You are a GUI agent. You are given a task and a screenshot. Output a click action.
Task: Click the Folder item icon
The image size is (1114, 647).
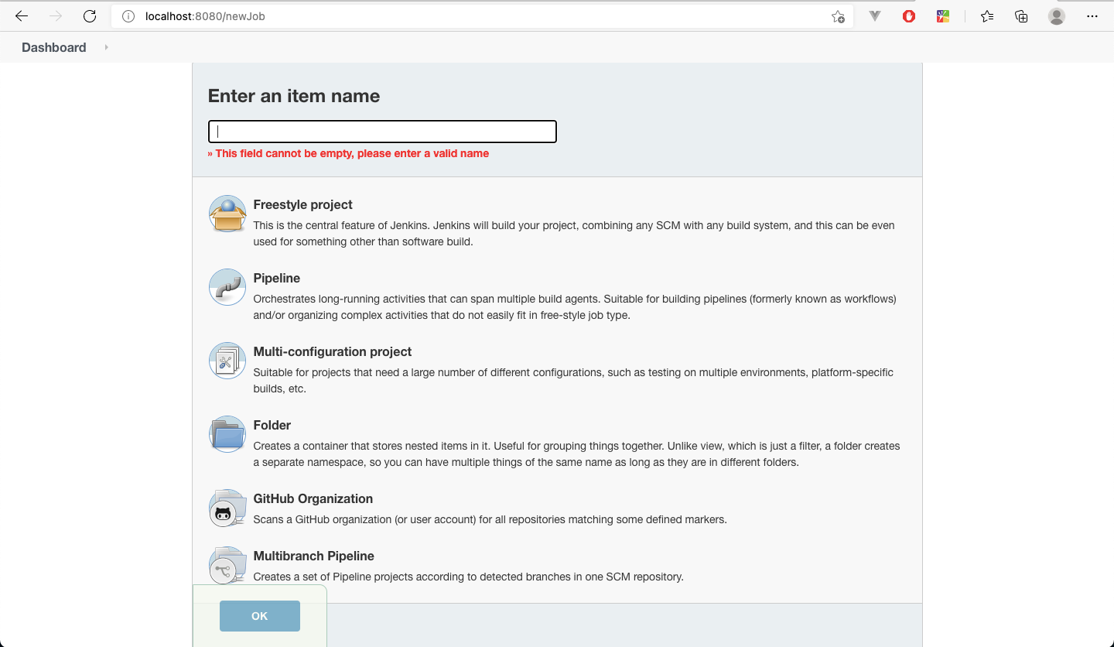click(227, 434)
